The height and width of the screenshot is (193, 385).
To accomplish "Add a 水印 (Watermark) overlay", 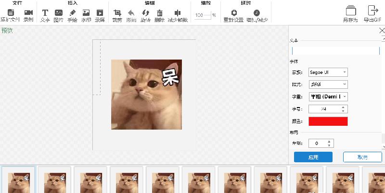I will pos(86,12).
